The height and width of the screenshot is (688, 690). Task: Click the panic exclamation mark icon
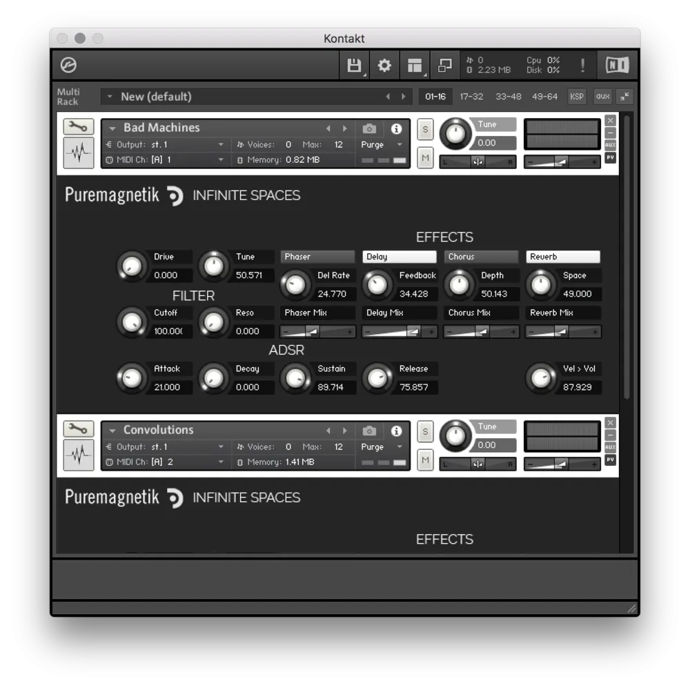tap(582, 66)
